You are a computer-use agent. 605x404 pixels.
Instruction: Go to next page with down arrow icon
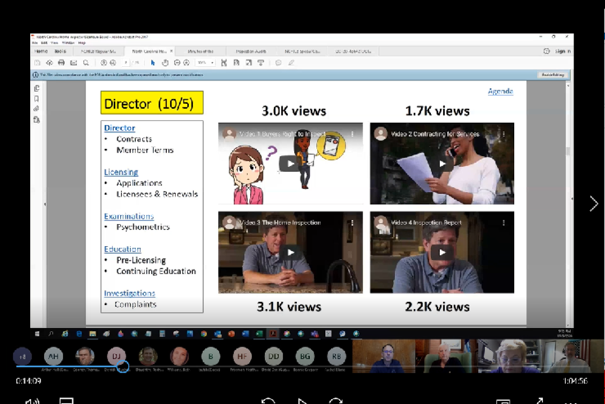(113, 63)
